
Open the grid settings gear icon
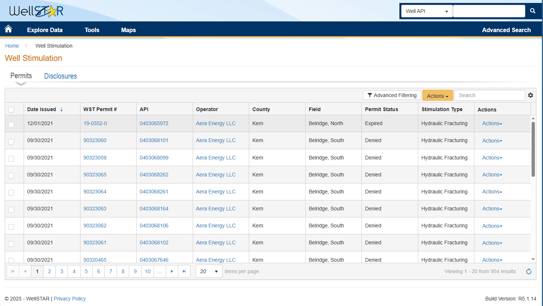(530, 95)
